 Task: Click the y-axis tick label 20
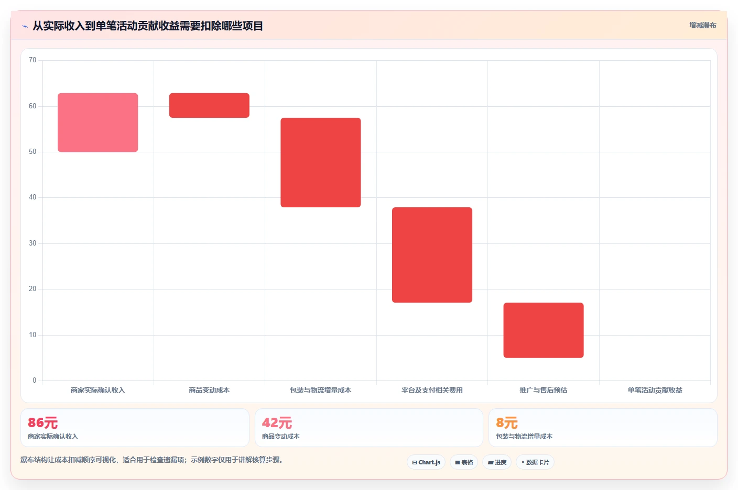coord(32,289)
